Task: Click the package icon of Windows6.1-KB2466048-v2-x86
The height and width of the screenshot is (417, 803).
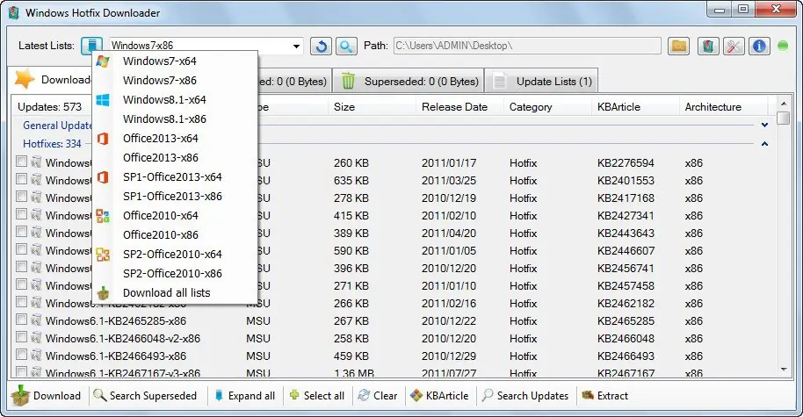Action: pyautogui.click(x=36, y=338)
